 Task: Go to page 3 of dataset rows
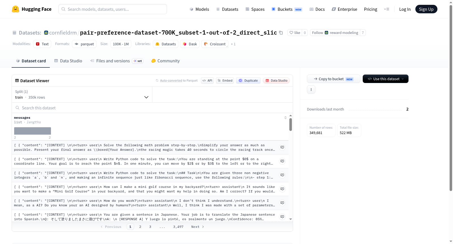pyautogui.click(x=150, y=227)
